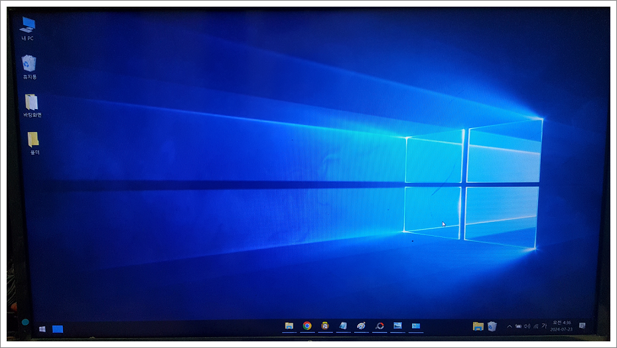Toggle the Korean IME 가 indicator
The height and width of the screenshot is (348, 617).
(544, 326)
